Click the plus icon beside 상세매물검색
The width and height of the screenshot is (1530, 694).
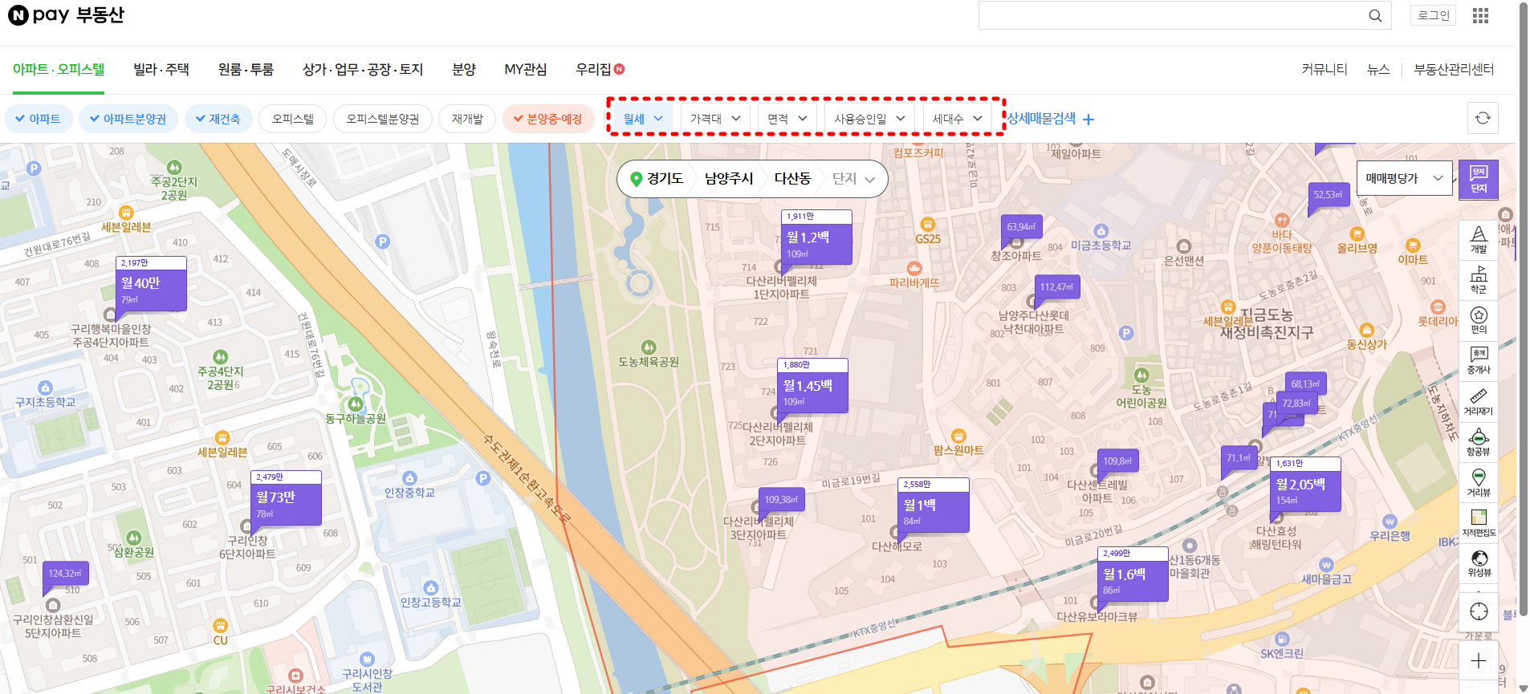(x=1088, y=120)
